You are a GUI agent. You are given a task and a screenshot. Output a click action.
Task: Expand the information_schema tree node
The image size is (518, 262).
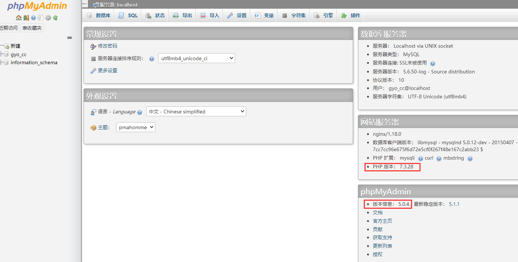[1, 63]
